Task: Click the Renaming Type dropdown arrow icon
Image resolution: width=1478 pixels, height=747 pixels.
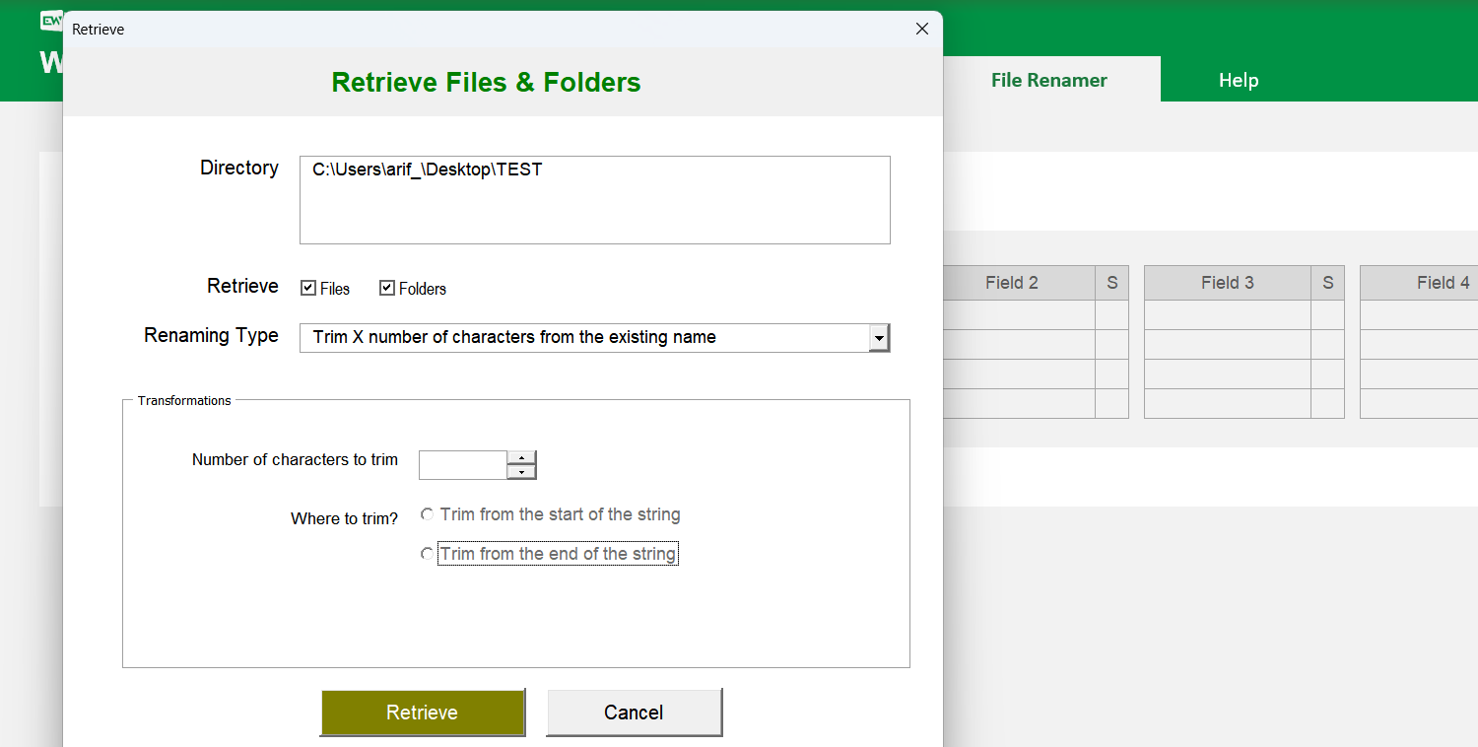Action: click(x=879, y=337)
